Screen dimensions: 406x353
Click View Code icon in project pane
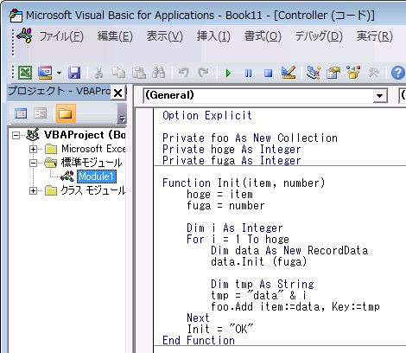[x=21, y=113]
